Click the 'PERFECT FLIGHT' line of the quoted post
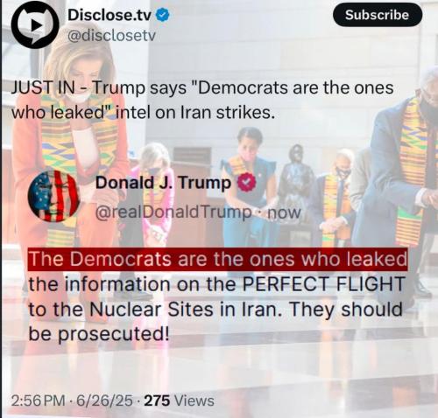The width and height of the screenshot is (438, 418). point(216,284)
